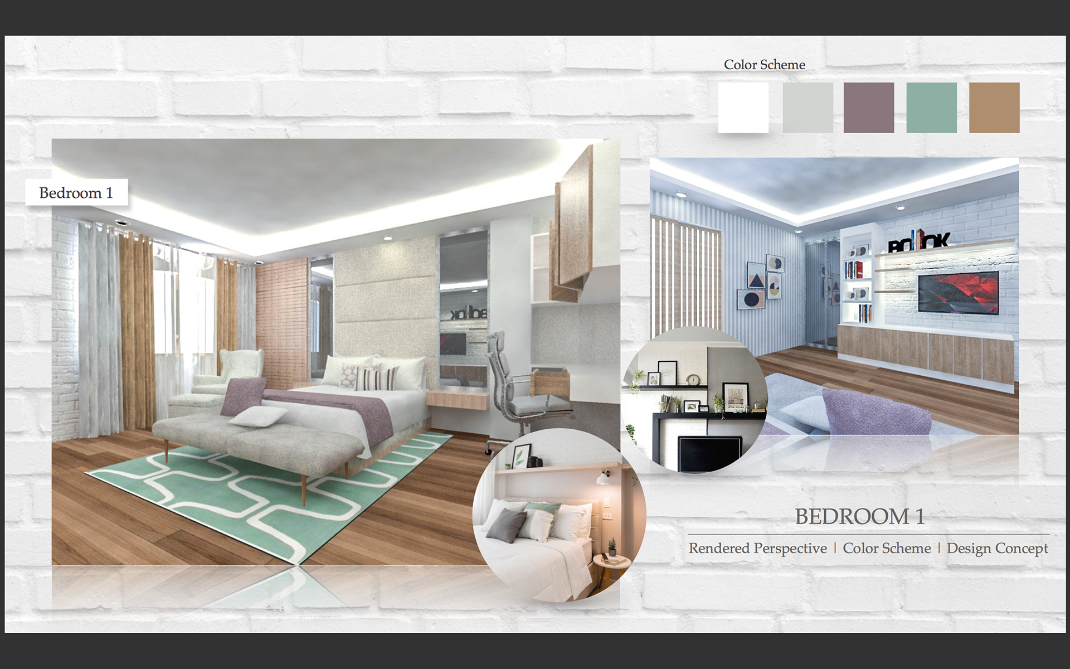Viewport: 1070px width, 669px height.
Task: Select the tan brown color swatch
Action: pyautogui.click(x=994, y=108)
